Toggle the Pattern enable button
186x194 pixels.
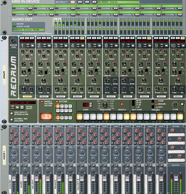[57, 101]
